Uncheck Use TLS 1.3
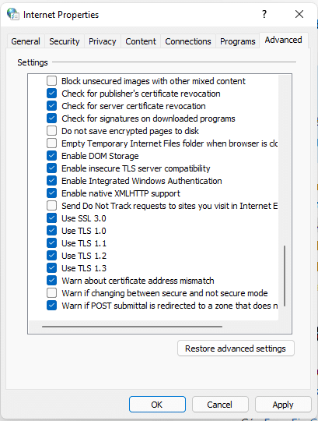 tap(51, 268)
